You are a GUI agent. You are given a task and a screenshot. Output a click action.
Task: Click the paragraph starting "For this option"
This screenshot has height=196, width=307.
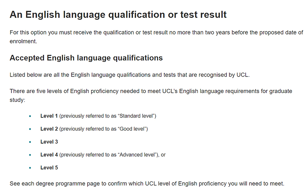[156, 32]
